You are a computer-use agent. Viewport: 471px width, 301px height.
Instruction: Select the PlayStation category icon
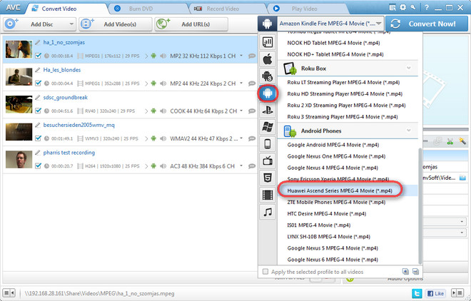pos(268,111)
